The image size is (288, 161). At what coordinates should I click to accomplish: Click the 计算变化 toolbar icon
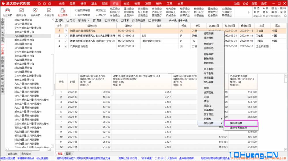click(x=111, y=20)
